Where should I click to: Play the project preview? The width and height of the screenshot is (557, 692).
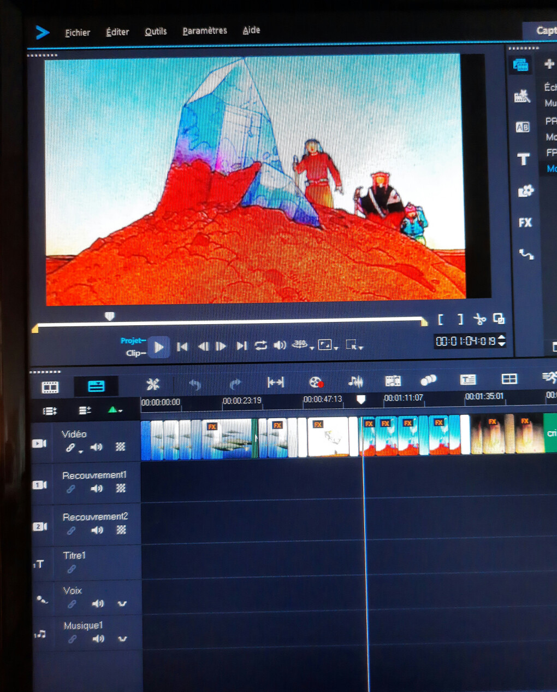[159, 347]
